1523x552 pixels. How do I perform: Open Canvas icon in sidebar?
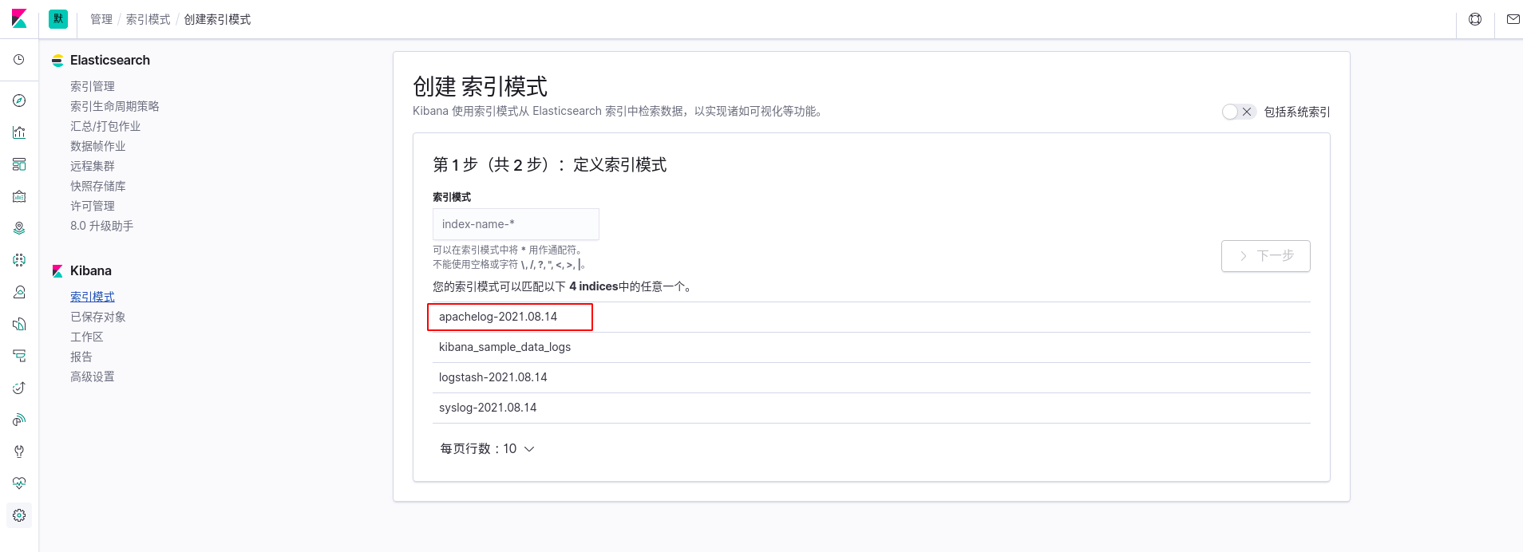point(19,196)
